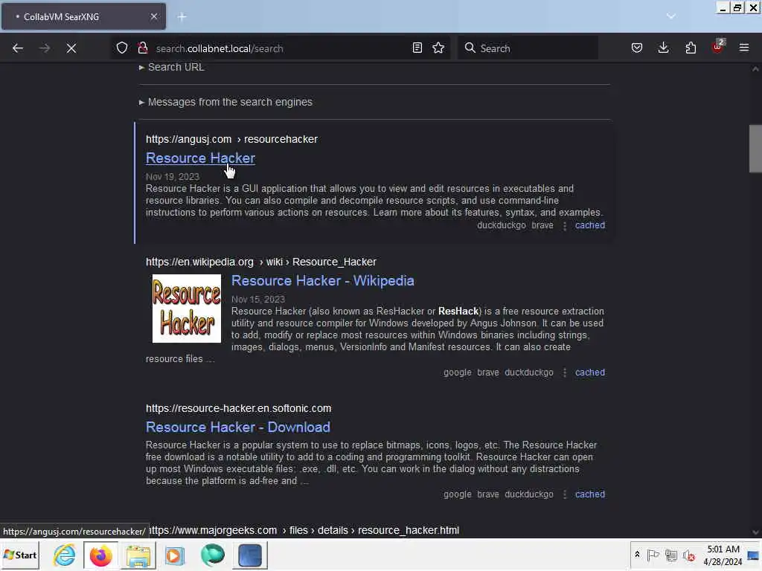Expand Messages from the search engines

pyautogui.click(x=225, y=102)
